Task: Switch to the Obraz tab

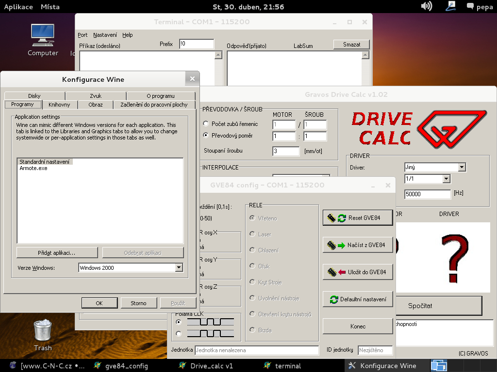Action: click(x=96, y=105)
